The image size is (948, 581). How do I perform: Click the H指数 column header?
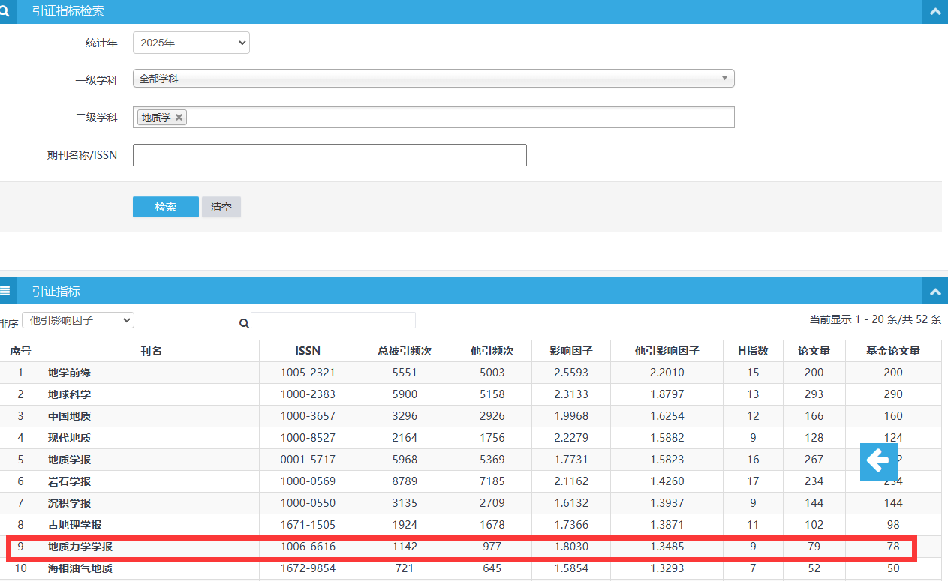coord(753,351)
